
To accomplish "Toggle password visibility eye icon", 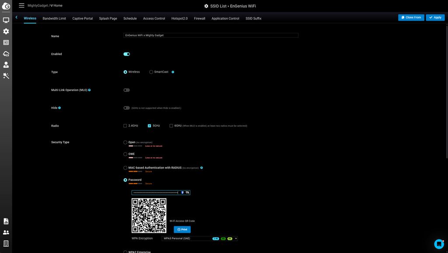I will 187,193.
